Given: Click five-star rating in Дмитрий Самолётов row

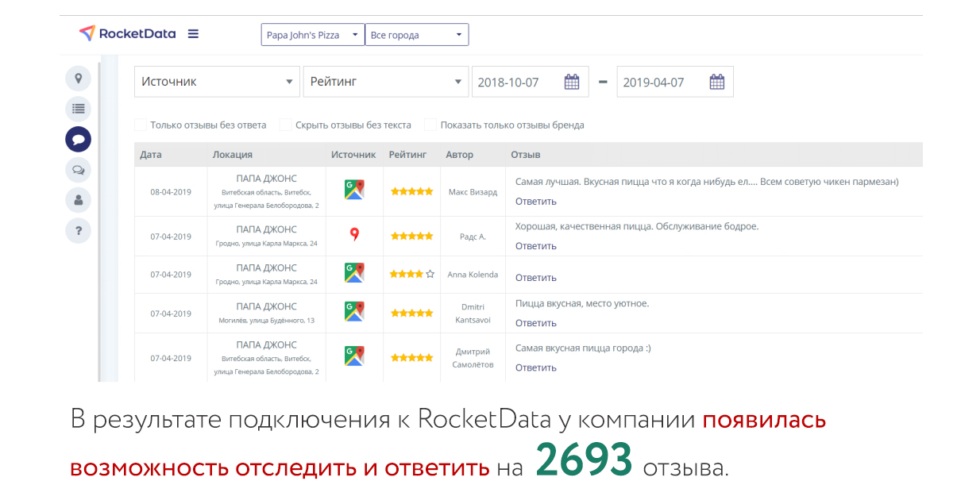Looking at the screenshot, I should click(411, 358).
